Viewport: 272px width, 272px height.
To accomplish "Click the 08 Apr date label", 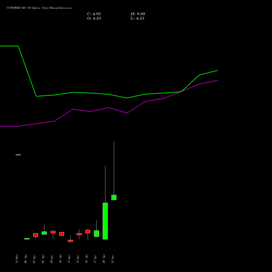I will [x=43, y=259].
